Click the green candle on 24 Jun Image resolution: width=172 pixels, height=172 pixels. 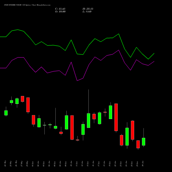(x=127, y=137)
